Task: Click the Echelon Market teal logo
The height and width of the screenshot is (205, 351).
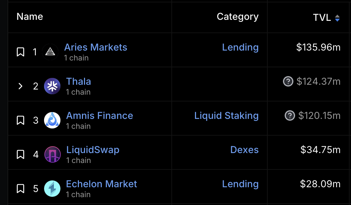Action: (x=52, y=189)
